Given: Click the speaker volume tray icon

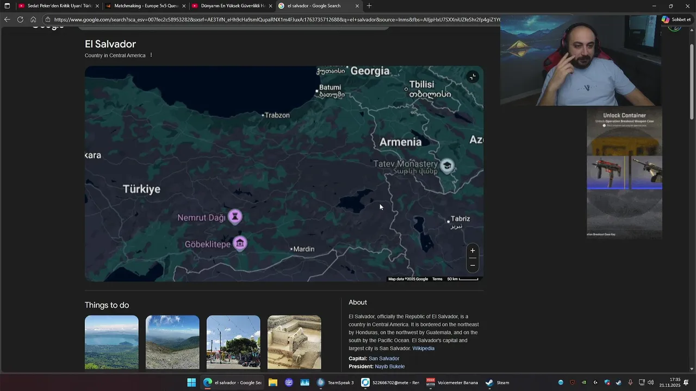Looking at the screenshot, I should [x=651, y=382].
